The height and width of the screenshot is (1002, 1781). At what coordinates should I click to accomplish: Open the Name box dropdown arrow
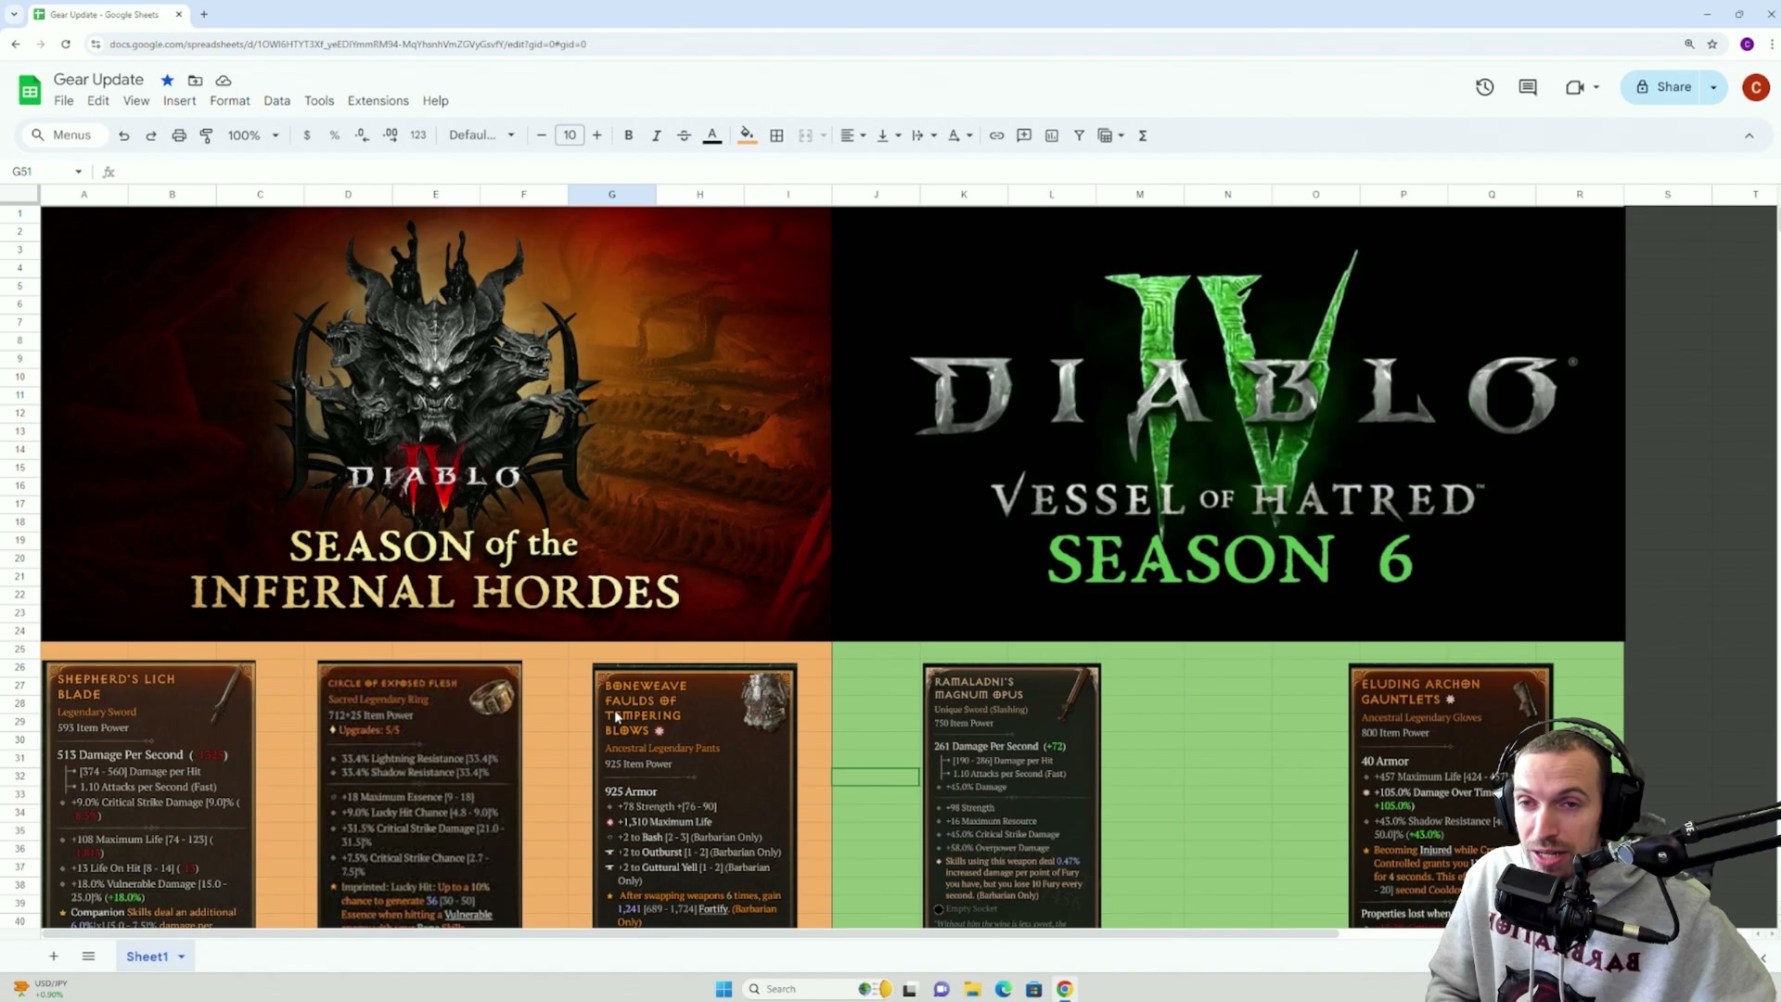coord(78,172)
